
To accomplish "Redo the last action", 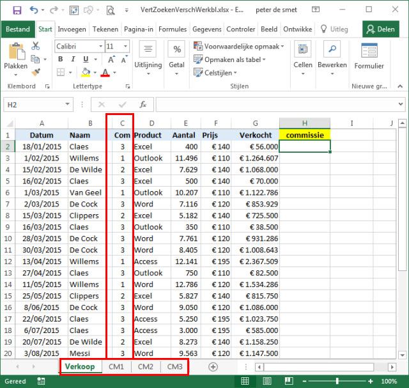I will [x=54, y=10].
